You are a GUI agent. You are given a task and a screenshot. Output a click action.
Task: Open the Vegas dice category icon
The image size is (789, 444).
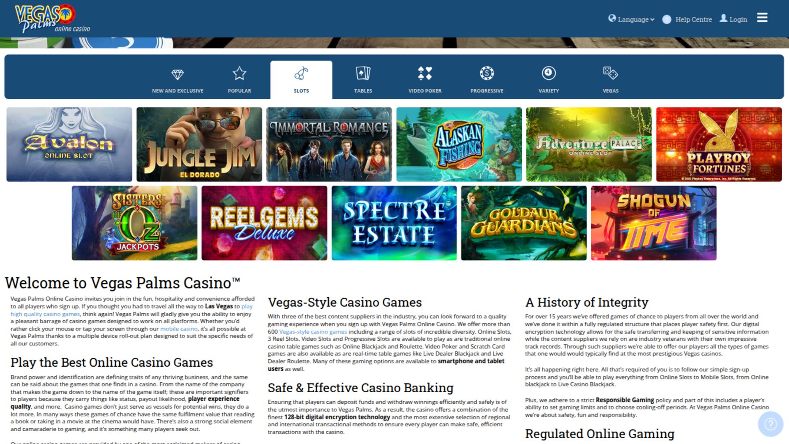pos(610,73)
